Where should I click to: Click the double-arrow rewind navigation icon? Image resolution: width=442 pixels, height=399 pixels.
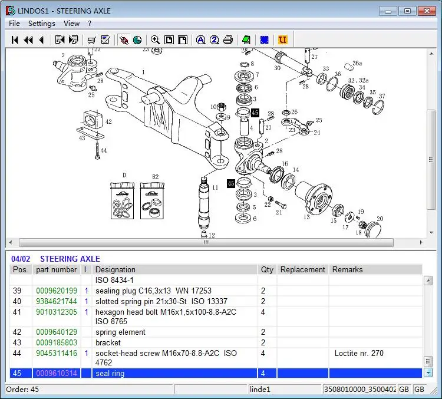tap(28, 39)
